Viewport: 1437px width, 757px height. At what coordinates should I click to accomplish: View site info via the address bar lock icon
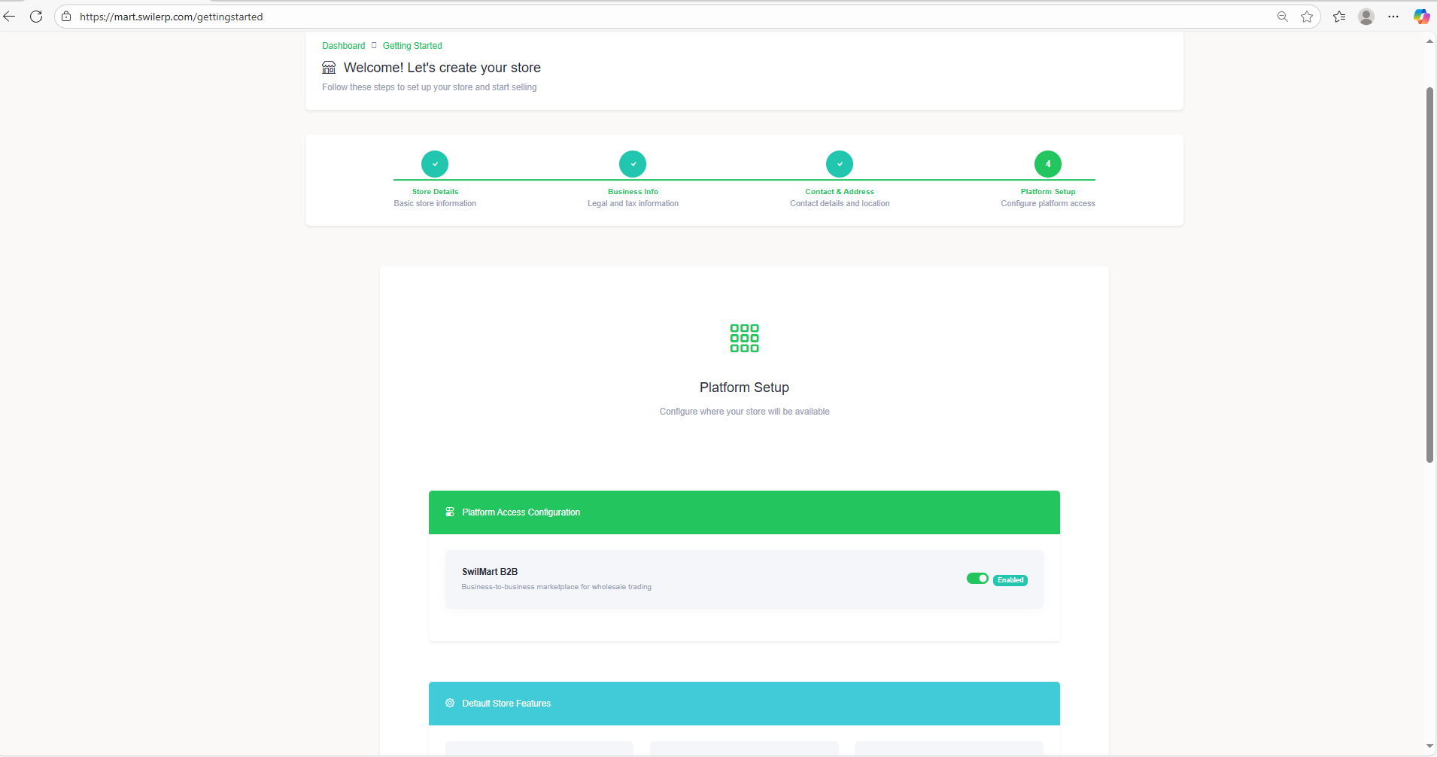pos(66,17)
